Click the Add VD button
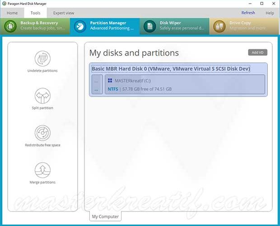Viewport: 280px width, 226px height. click(x=257, y=52)
